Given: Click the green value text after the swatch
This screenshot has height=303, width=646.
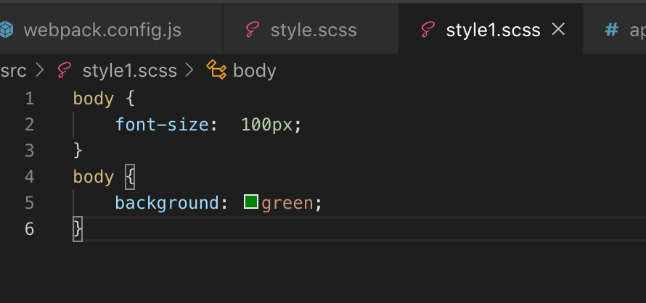Looking at the screenshot, I should [x=288, y=203].
